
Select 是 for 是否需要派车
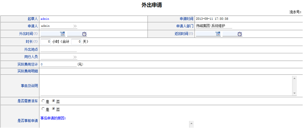click(43, 101)
